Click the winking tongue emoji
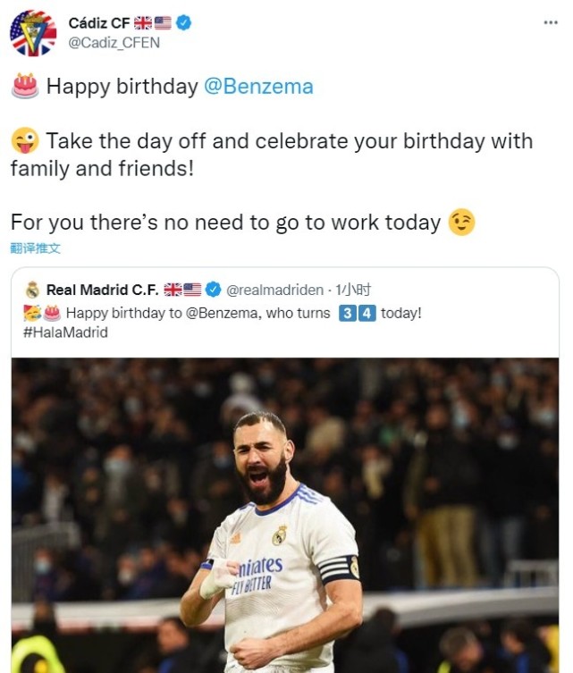 click(25, 141)
